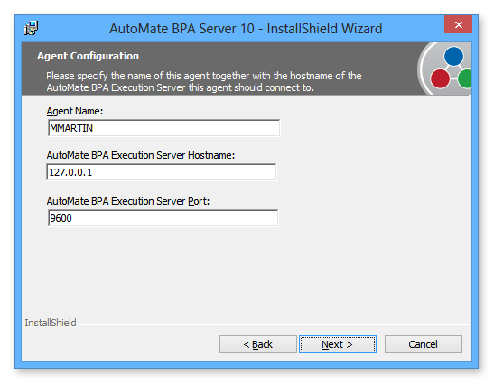494x383 pixels.
Task: Click the installer icon in title bar
Action: point(32,28)
